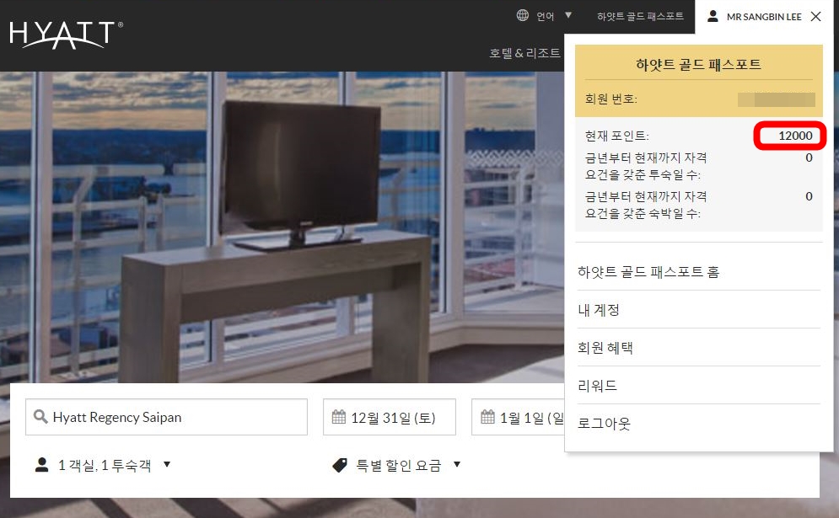Click the globe language icon
The width and height of the screenshot is (839, 518).
(523, 15)
